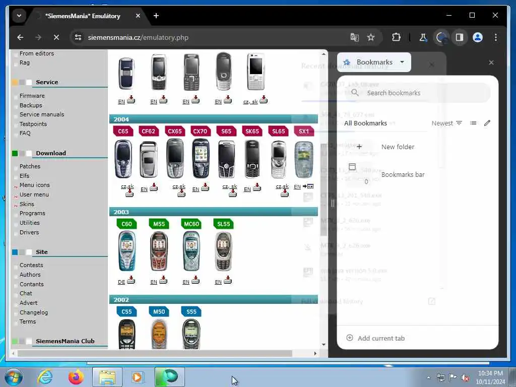The width and height of the screenshot is (516, 387).
Task: Open the Patches download link
Action: 30,166
